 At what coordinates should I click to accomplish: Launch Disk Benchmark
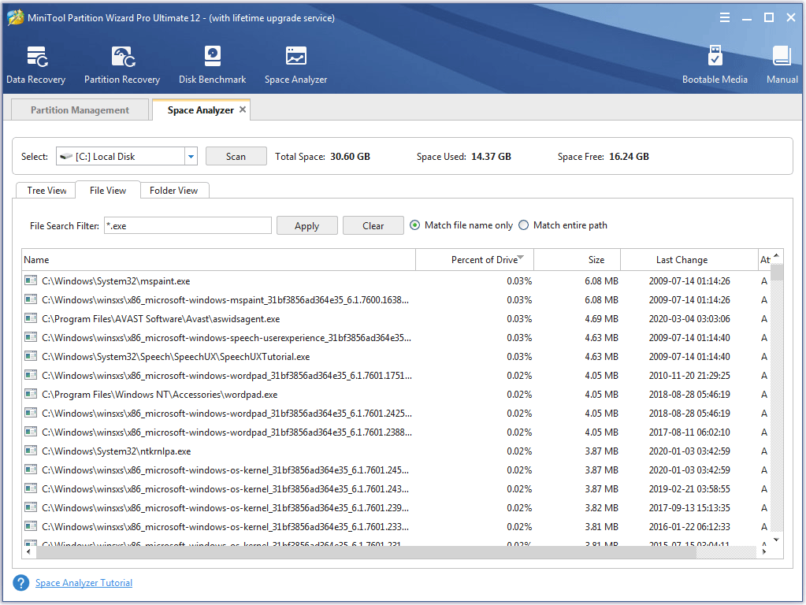click(211, 63)
